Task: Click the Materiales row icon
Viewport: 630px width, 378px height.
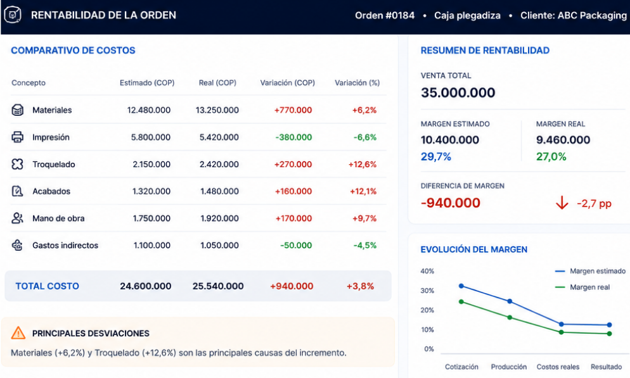Action: (17, 110)
